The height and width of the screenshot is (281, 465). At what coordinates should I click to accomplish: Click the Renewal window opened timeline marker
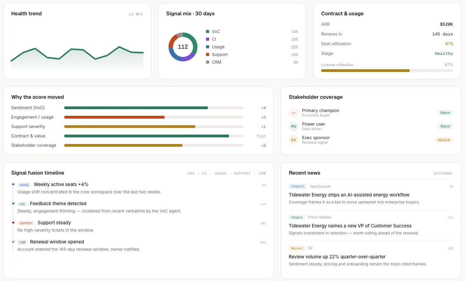[13, 242]
